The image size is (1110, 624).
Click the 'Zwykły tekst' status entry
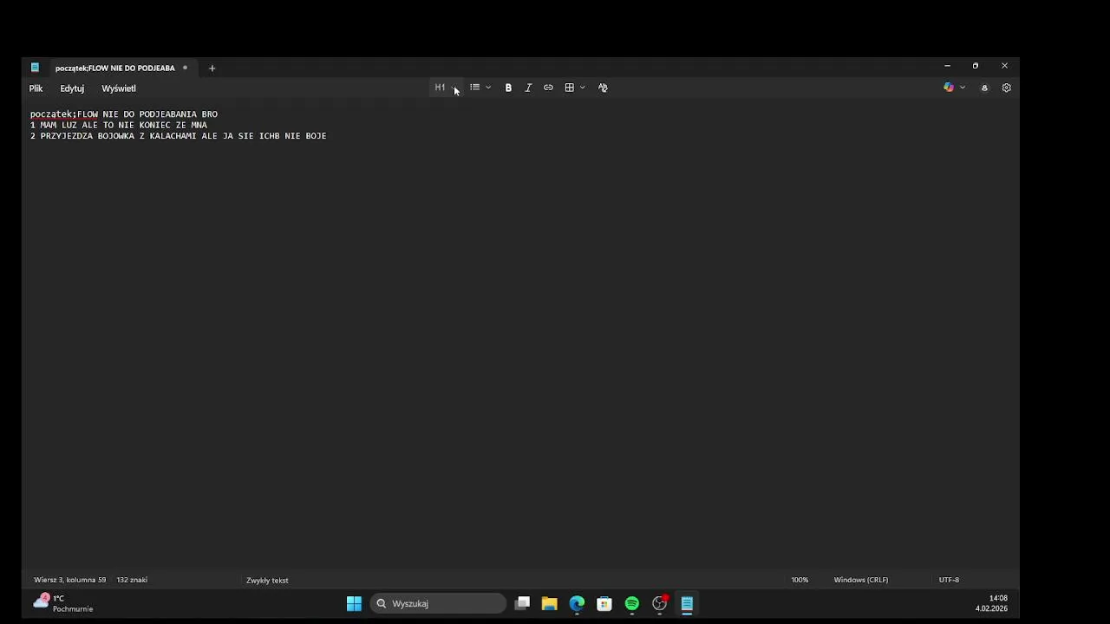pos(267,580)
